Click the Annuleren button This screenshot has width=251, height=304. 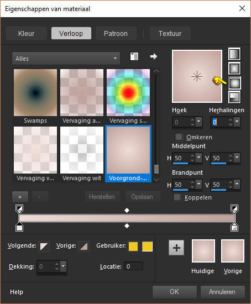point(222,292)
